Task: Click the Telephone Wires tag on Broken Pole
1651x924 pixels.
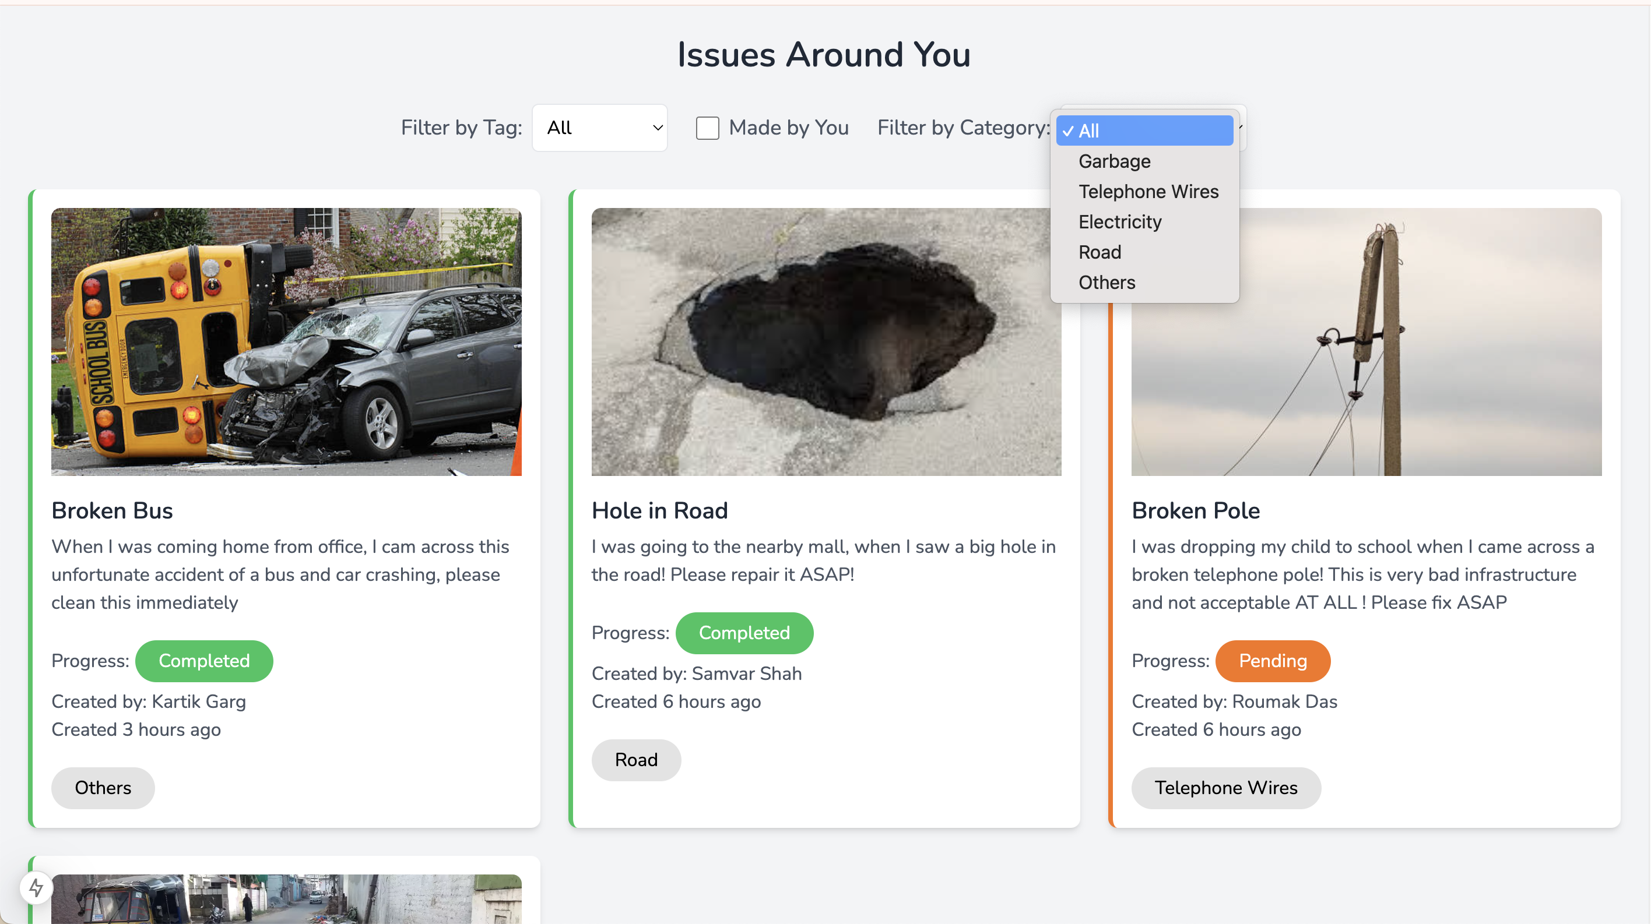Action: pos(1225,788)
